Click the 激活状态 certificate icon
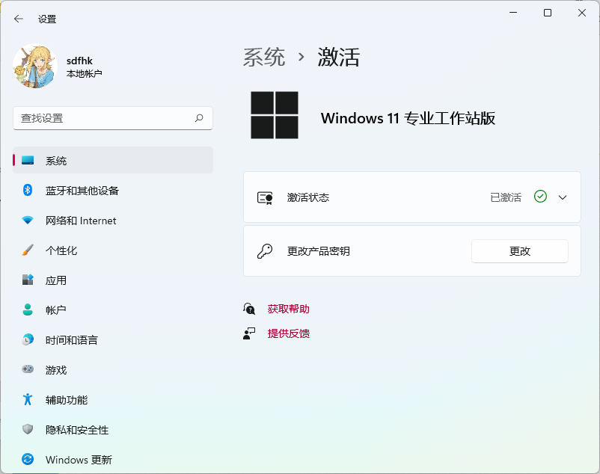The width and height of the screenshot is (600, 474). (x=265, y=197)
